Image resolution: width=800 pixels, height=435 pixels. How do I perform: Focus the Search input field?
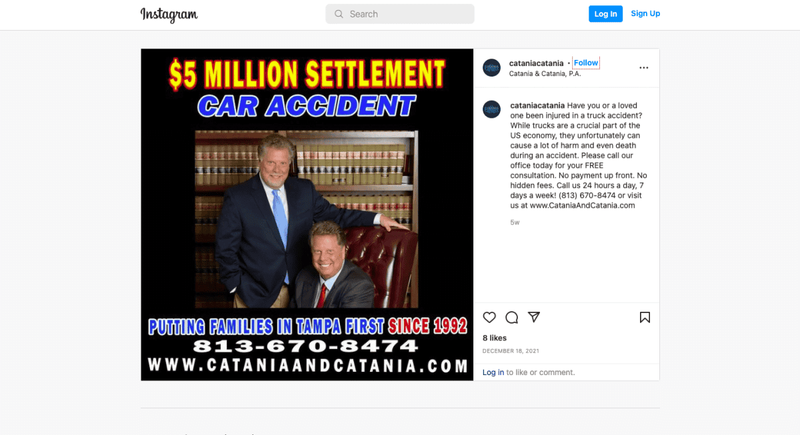400,14
